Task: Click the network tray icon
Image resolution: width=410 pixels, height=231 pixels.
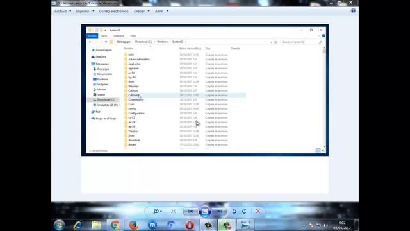Action: pos(318,225)
